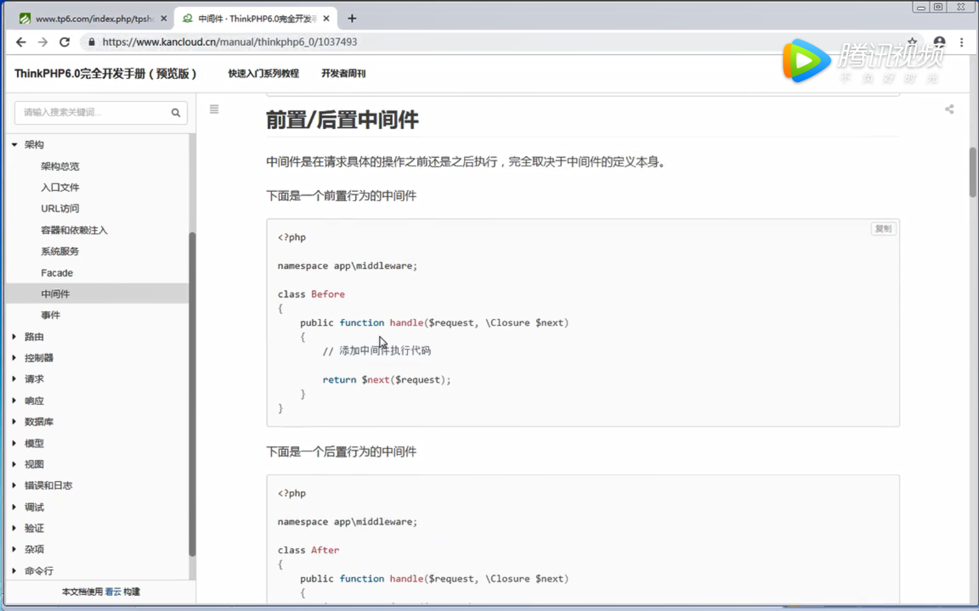The height and width of the screenshot is (611, 979).
Task: Click the ThinkPHP6.0完全开发手册 title
Action: (x=105, y=73)
